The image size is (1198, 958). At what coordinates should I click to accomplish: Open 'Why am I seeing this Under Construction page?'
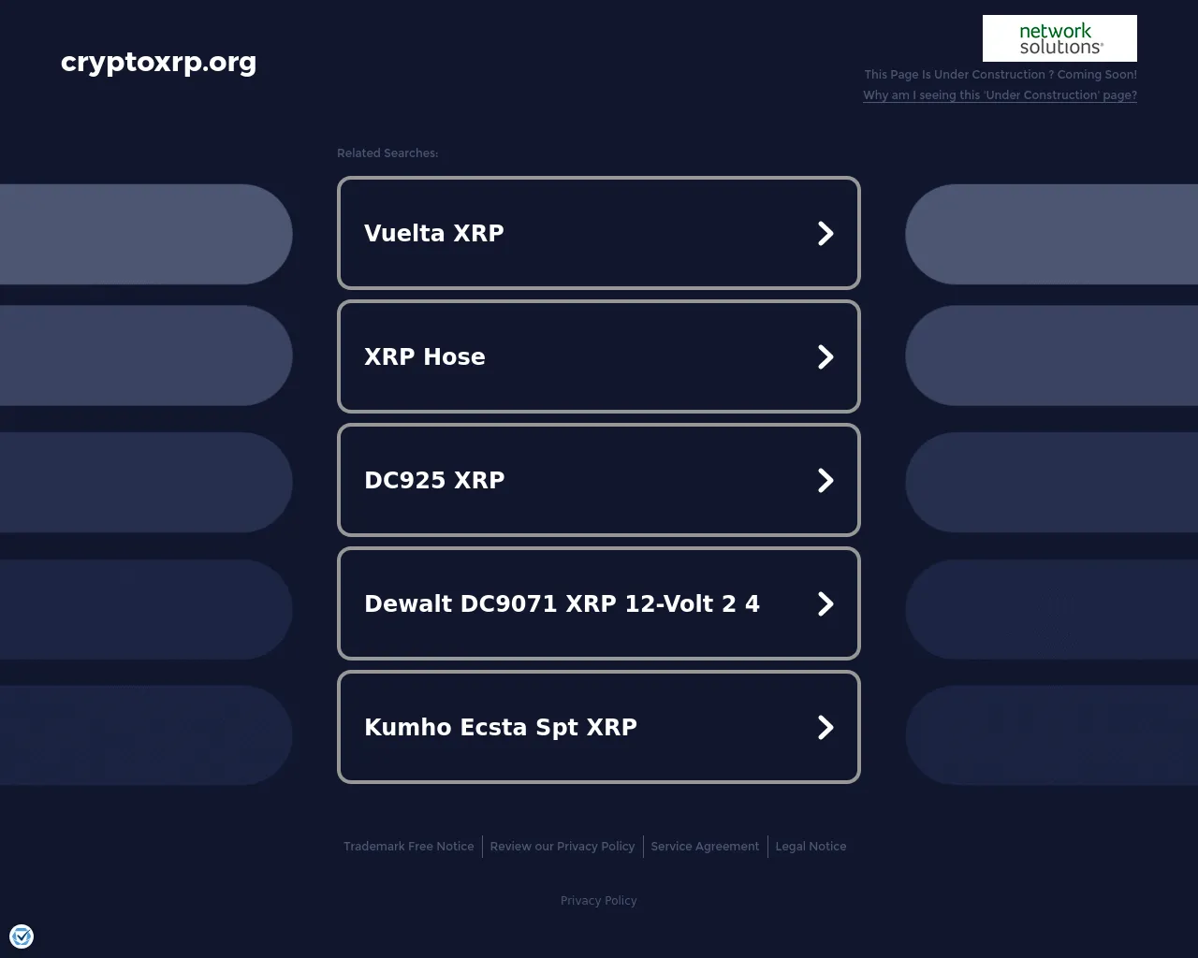click(1000, 95)
